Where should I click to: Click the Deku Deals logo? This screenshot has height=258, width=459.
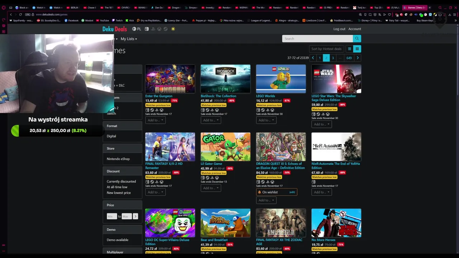115,29
